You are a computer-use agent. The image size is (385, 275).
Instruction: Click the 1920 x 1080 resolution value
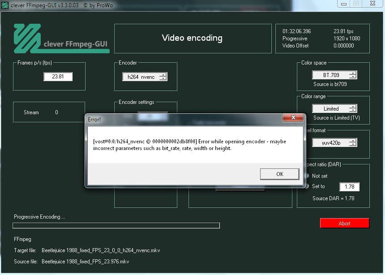coord(346,39)
